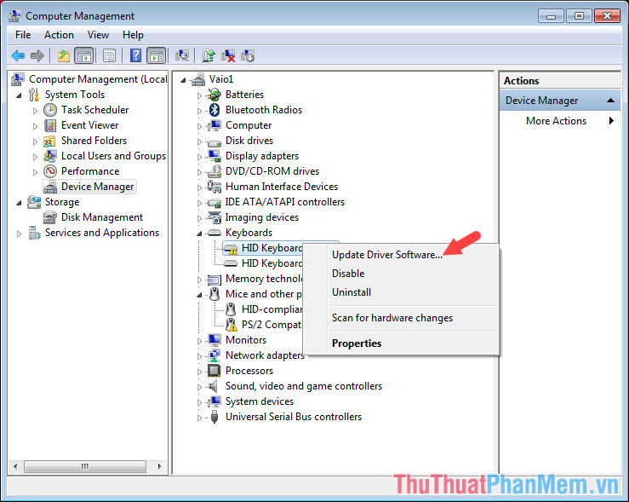This screenshot has height=502, width=629.
Task: Click left scrollbar arrow in console tree
Action: tap(15, 467)
